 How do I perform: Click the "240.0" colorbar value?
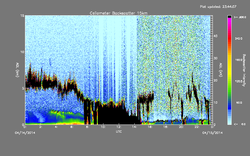(239, 38)
